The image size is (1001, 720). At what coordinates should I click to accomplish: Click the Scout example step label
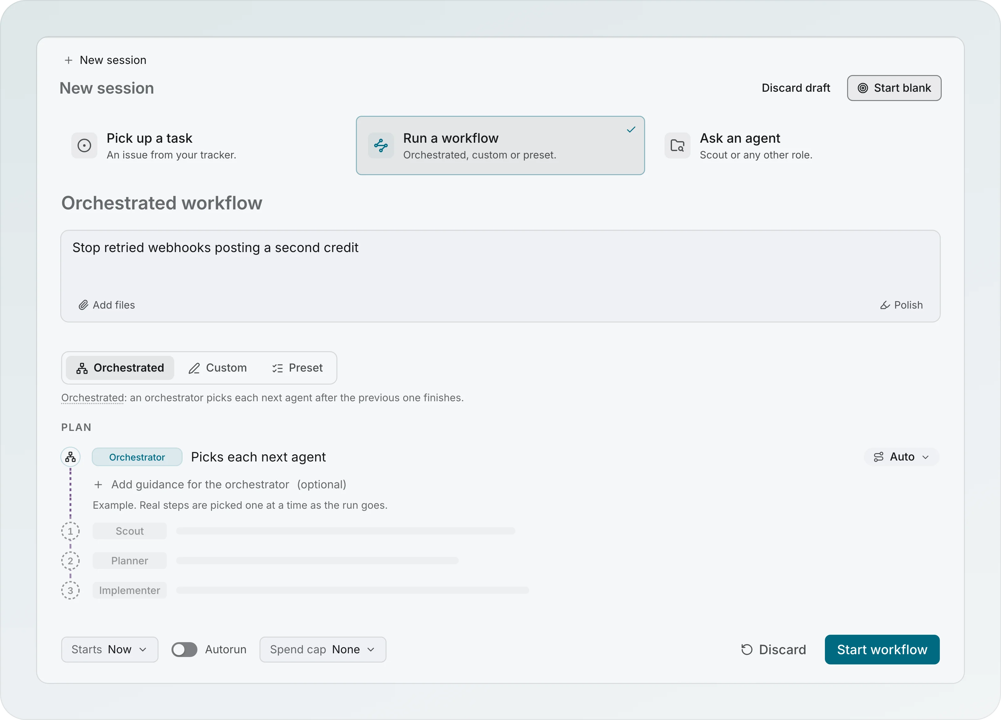pyautogui.click(x=130, y=531)
